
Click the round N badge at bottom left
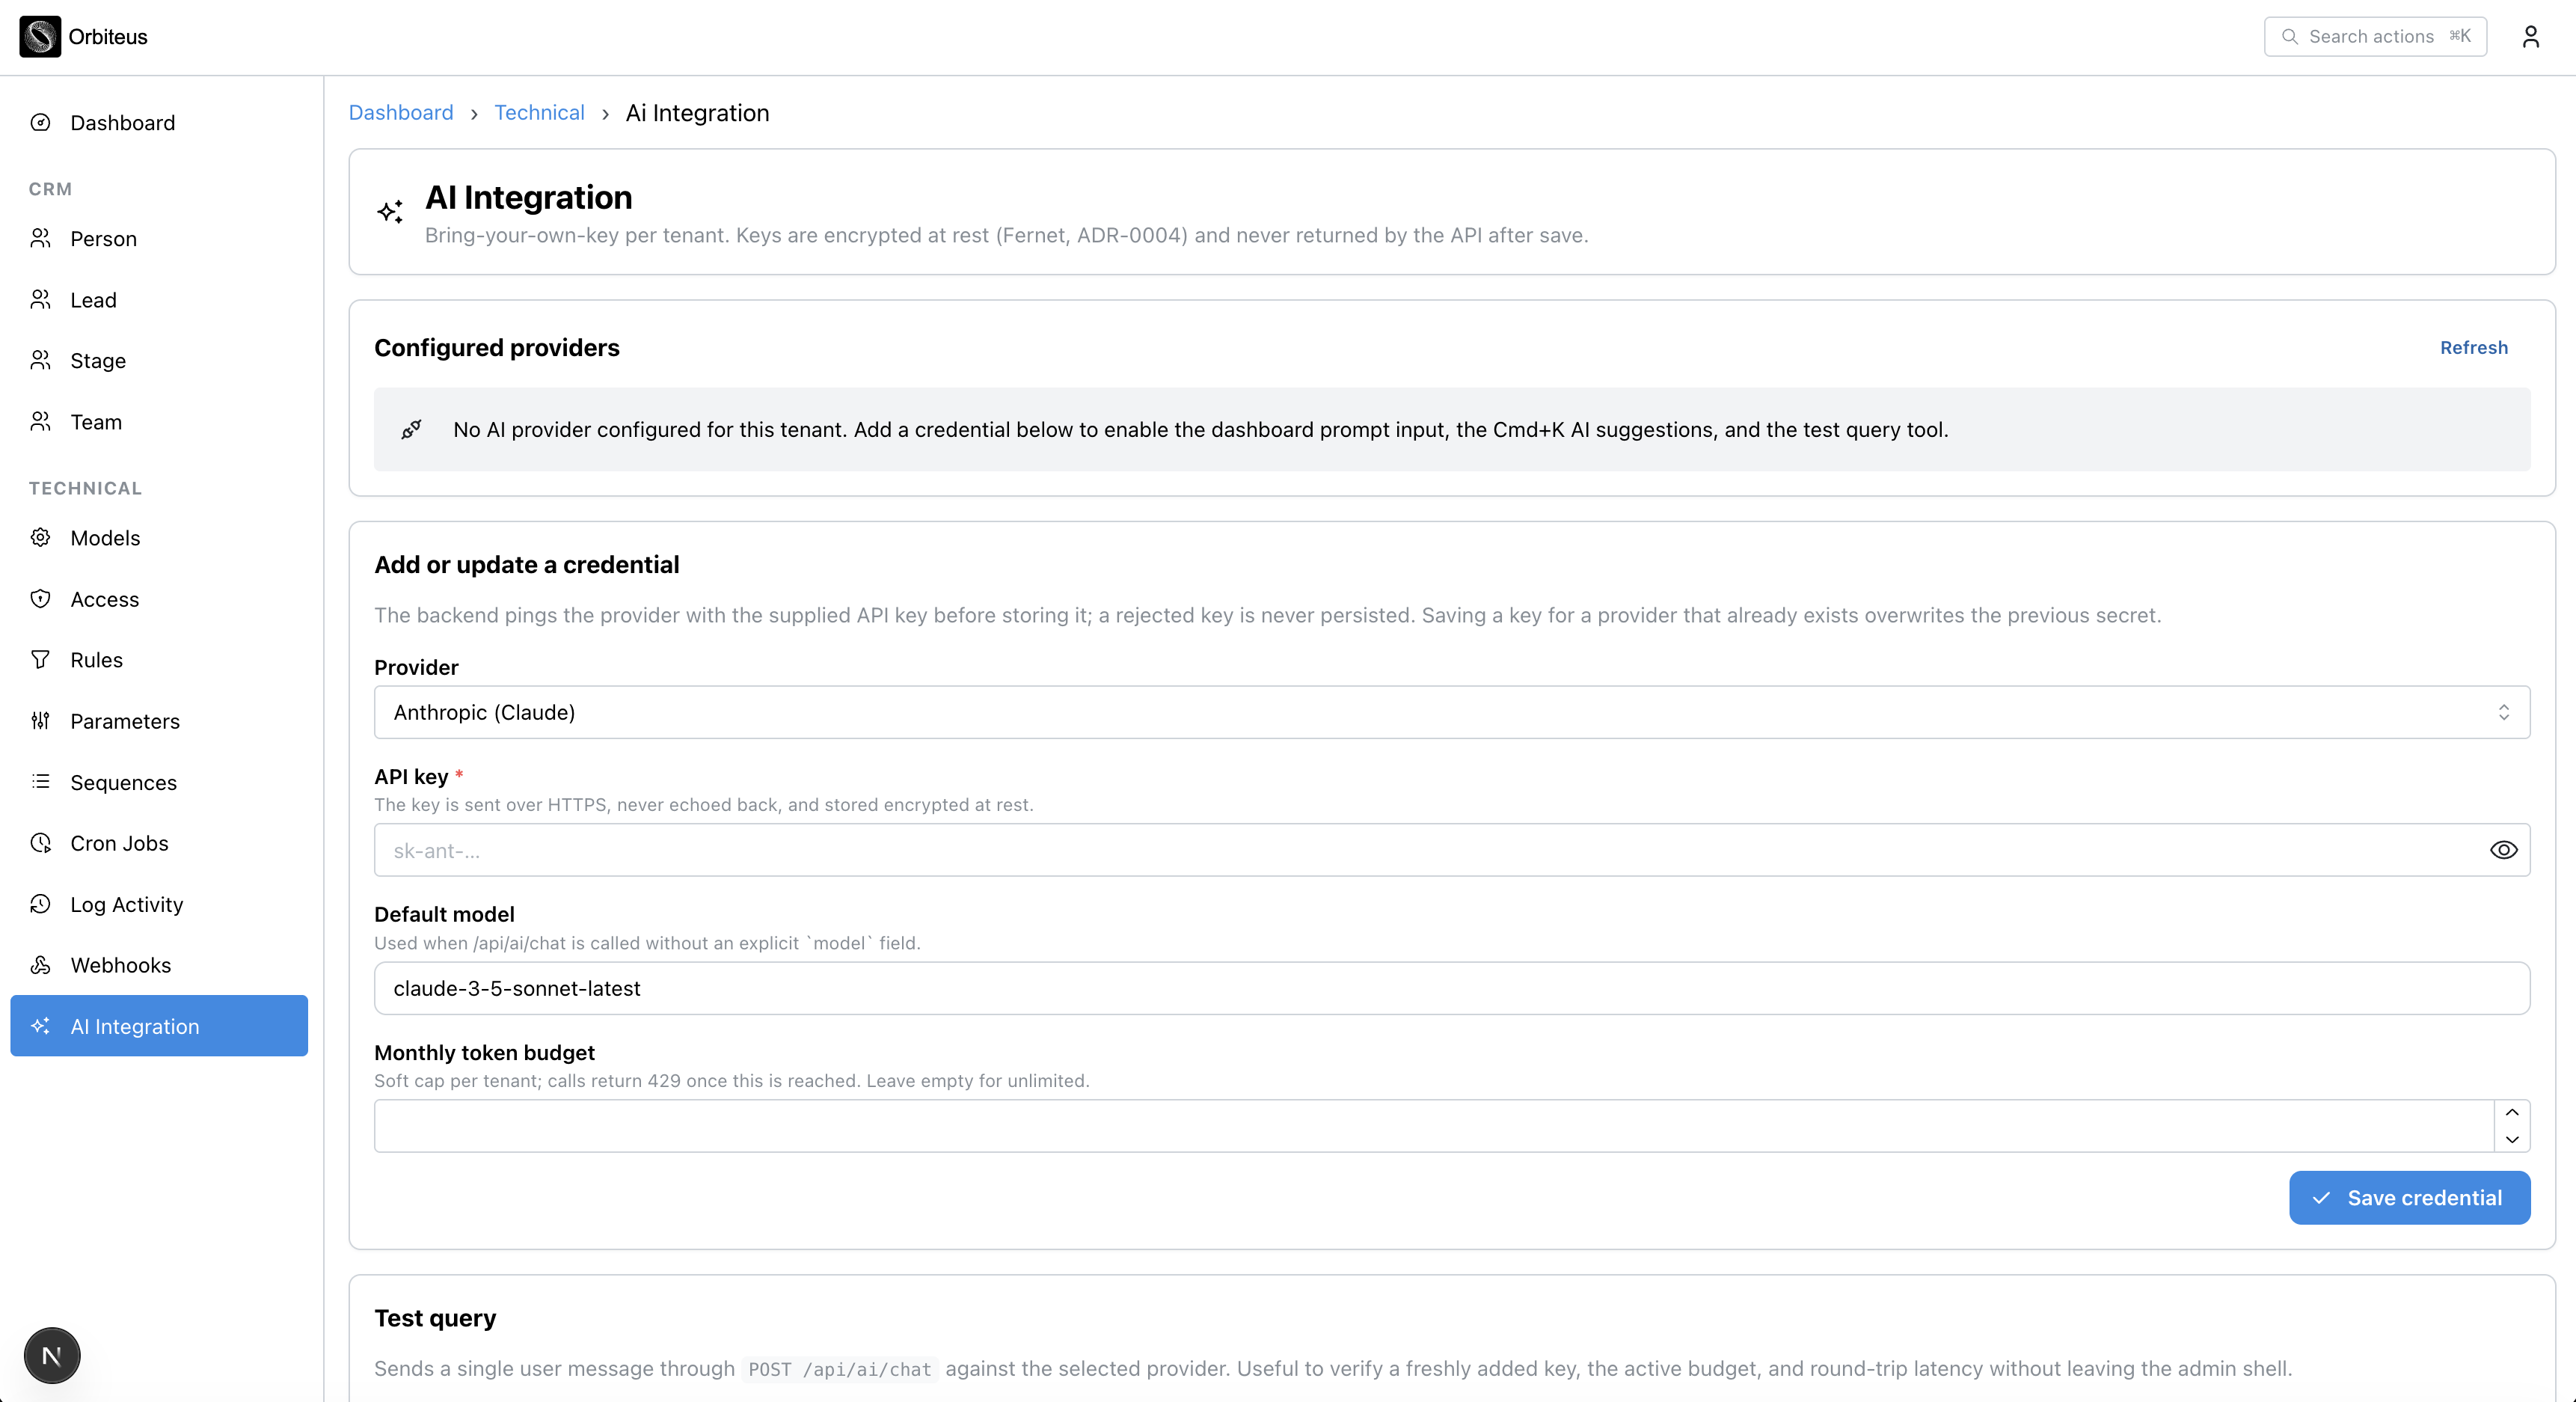[52, 1356]
